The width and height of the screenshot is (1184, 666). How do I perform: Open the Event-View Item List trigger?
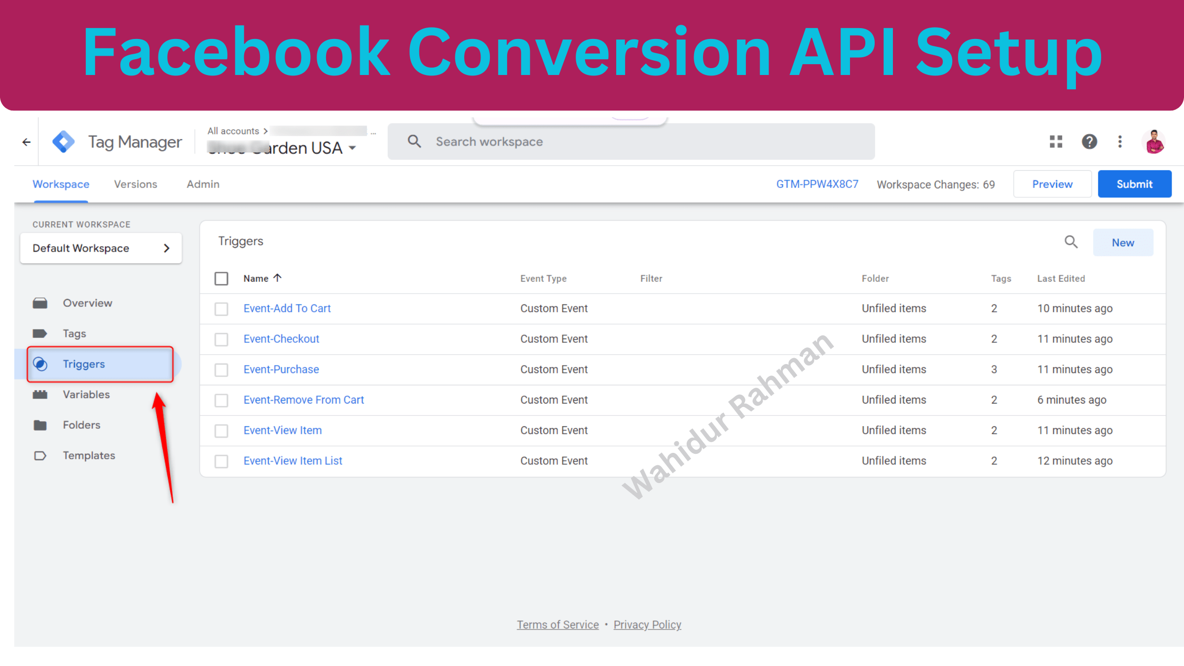(293, 461)
